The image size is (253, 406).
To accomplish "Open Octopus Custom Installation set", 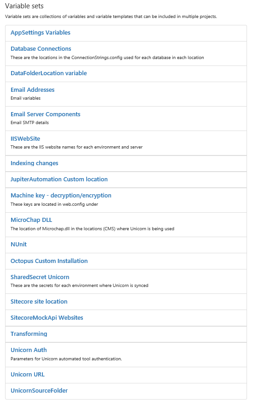I will (49, 261).
